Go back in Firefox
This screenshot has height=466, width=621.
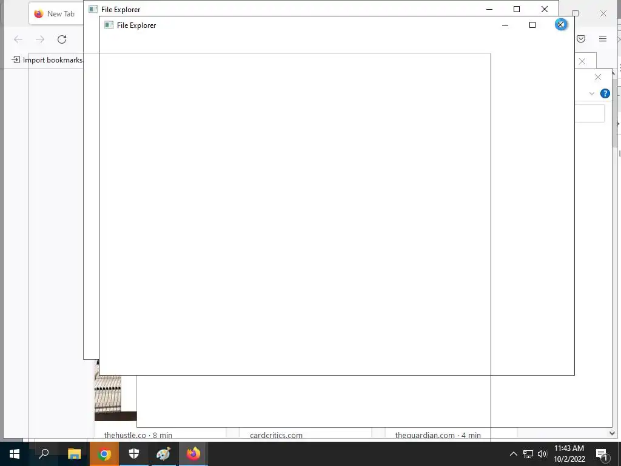(18, 39)
